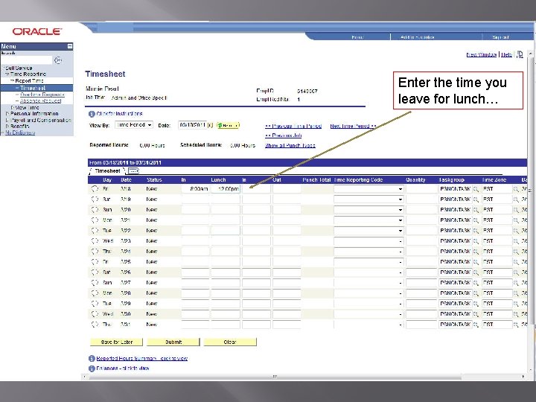Screen dimensions: 536x402
Task: Click the second In field for Fri 3/18
Action: (256, 189)
